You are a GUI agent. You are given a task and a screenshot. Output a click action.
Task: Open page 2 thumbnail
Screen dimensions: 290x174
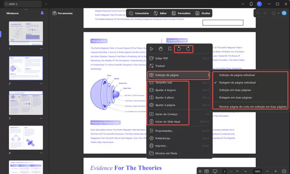(26, 68)
